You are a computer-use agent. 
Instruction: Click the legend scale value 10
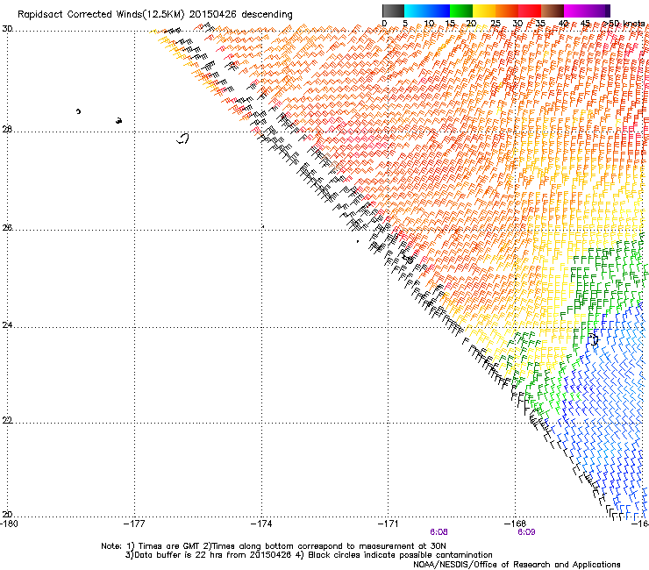click(x=429, y=24)
